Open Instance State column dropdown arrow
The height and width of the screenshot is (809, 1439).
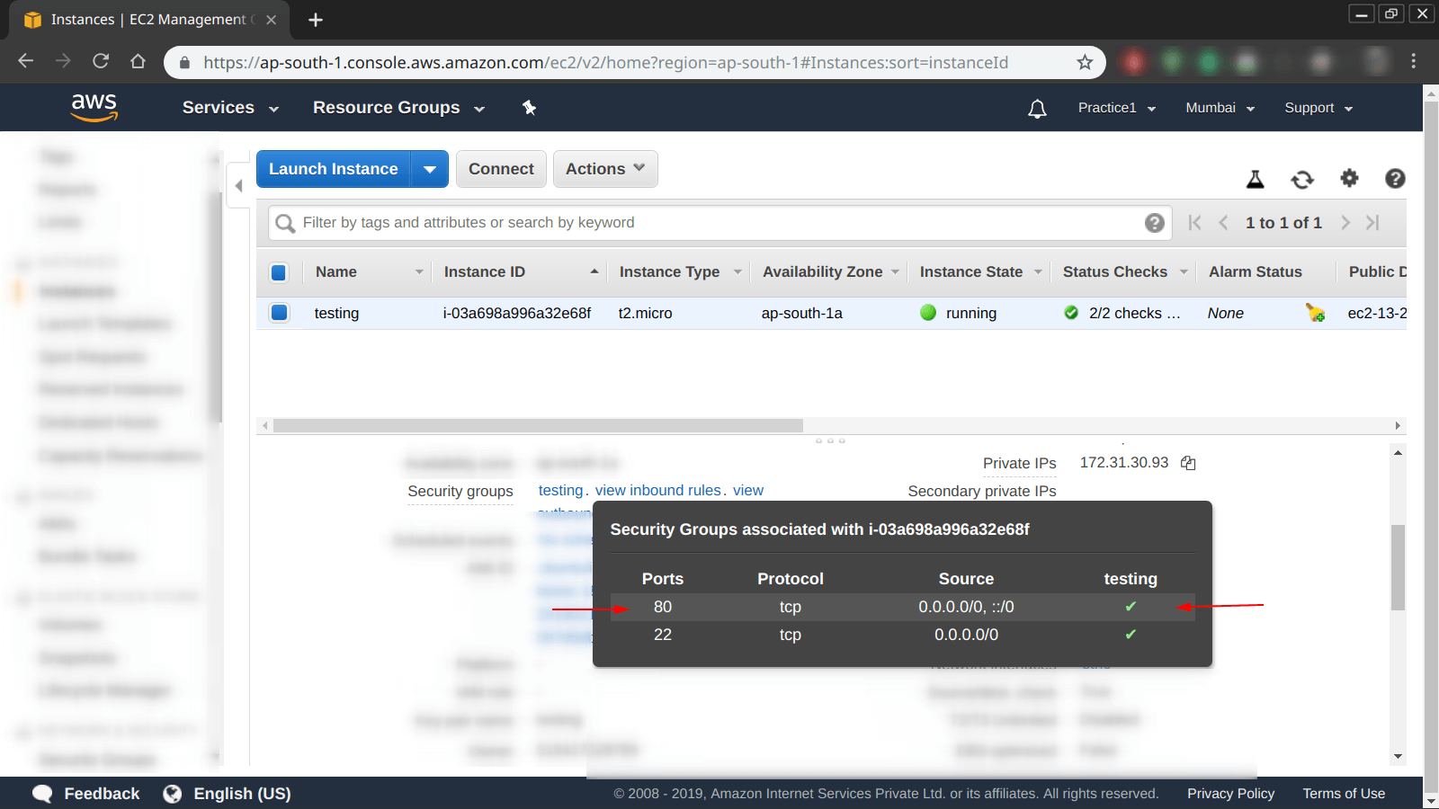click(x=1038, y=272)
